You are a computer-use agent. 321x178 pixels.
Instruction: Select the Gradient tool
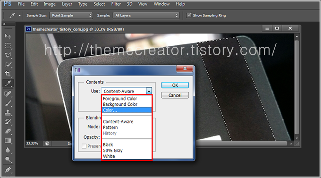8,141
